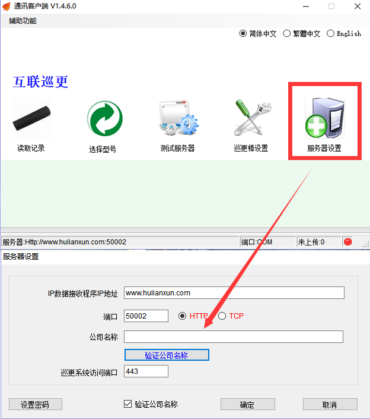Open 服务器设置 server icon
Screen dimensions: 370x419
(325, 118)
